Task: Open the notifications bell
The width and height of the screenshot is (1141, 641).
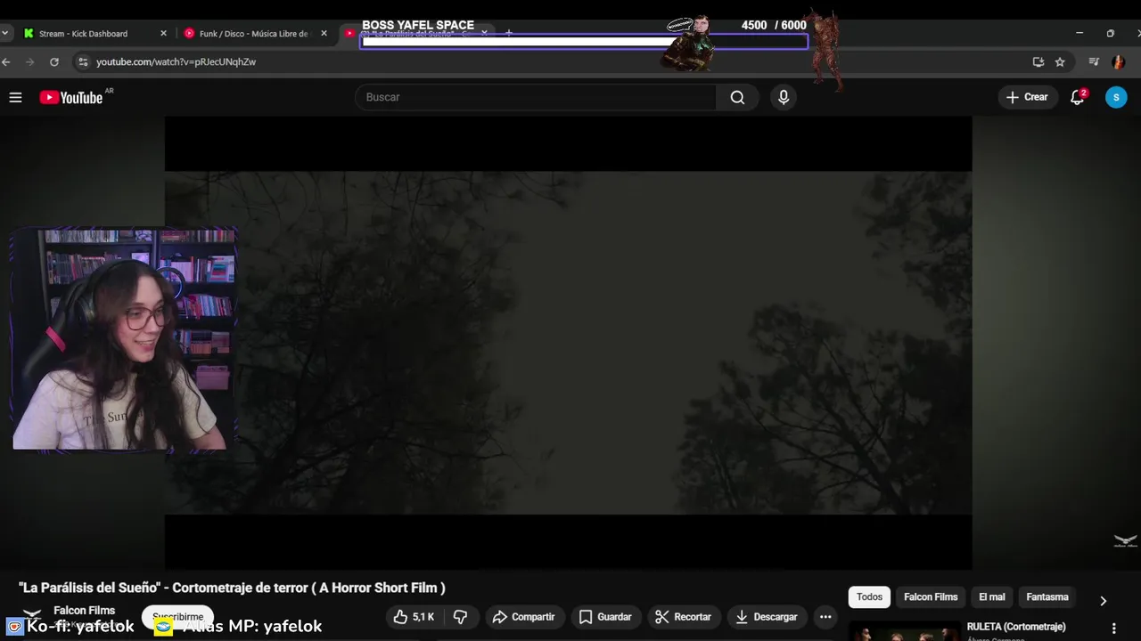Action: [1078, 97]
